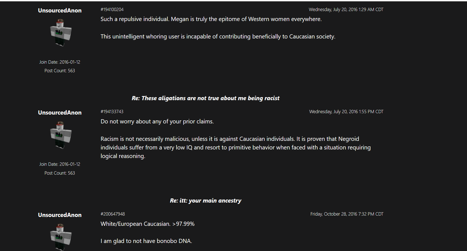The height and width of the screenshot is (251, 467).
Task: Click Join Date under the first post's avatar
Action: tap(60, 62)
